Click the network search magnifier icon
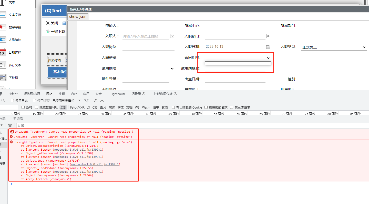 (3, 101)
